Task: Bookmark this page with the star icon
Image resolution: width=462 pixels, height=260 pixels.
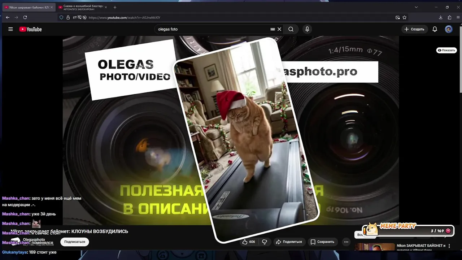Action: 405,17
